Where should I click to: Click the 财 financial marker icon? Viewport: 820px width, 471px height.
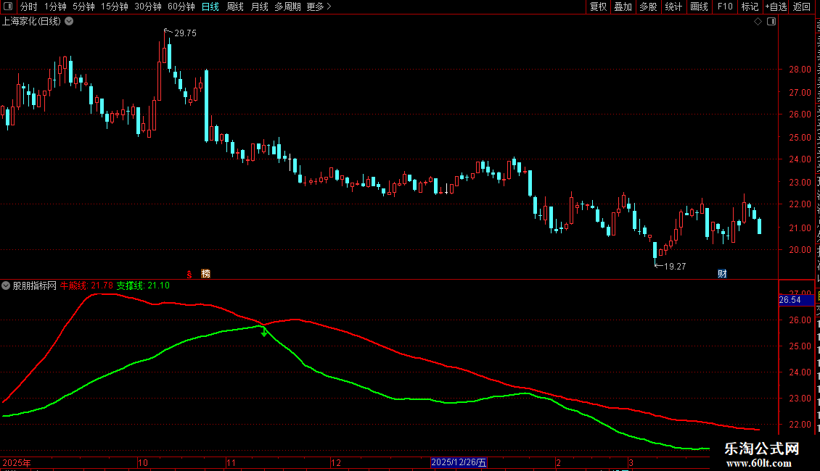point(722,274)
